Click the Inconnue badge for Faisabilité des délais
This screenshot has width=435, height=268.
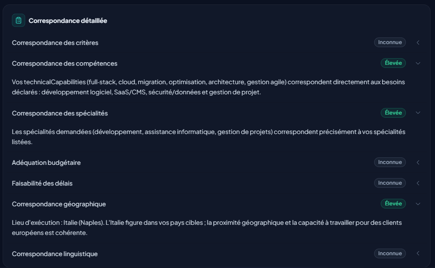point(390,183)
